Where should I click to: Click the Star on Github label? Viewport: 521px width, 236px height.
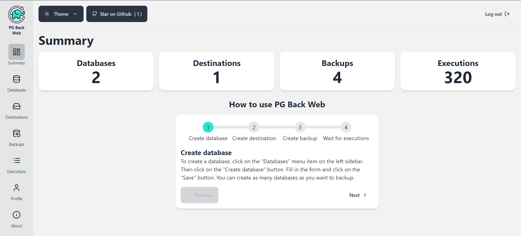point(116,14)
